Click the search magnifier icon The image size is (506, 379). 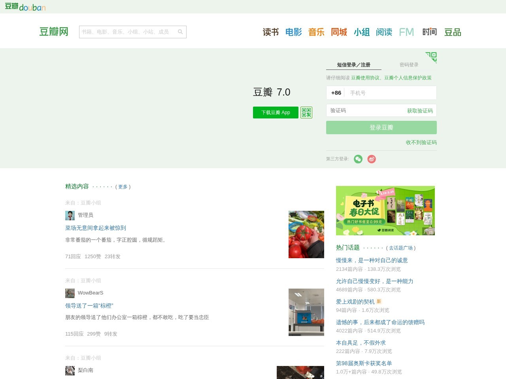[180, 32]
